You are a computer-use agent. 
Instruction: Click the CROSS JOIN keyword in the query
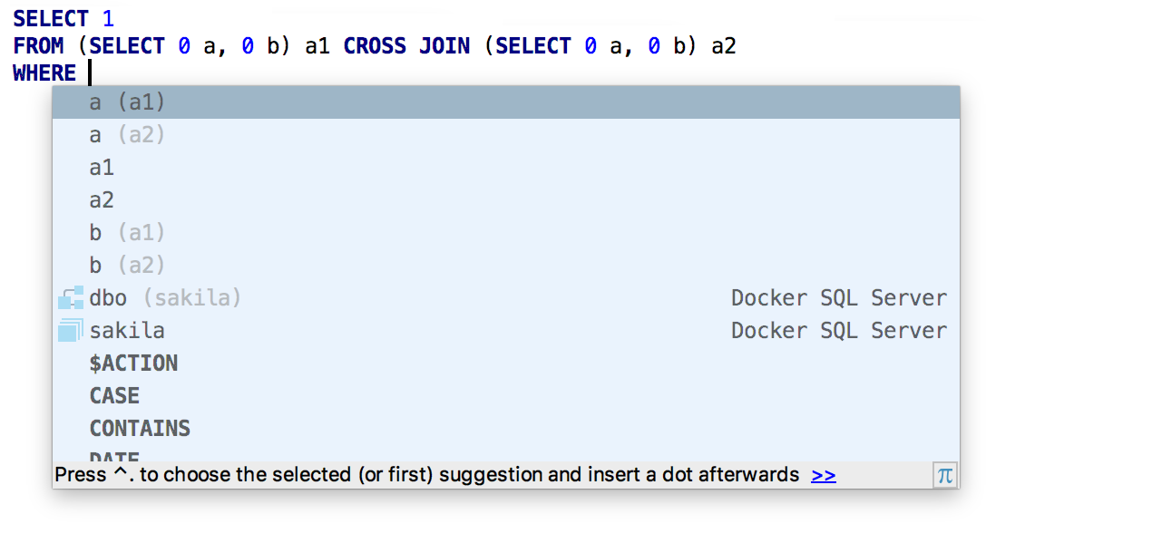click(406, 46)
